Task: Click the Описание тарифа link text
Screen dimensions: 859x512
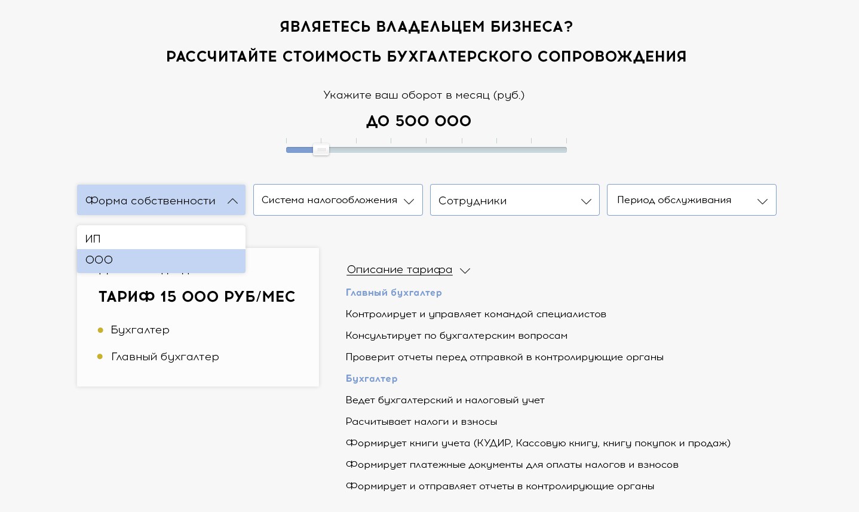Action: [x=399, y=269]
